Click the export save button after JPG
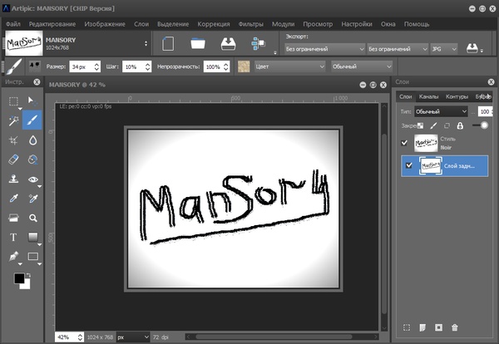499x344 pixels. 473,47
